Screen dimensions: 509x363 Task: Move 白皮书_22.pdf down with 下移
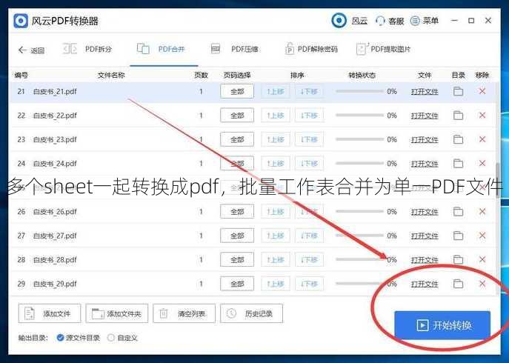click(309, 116)
